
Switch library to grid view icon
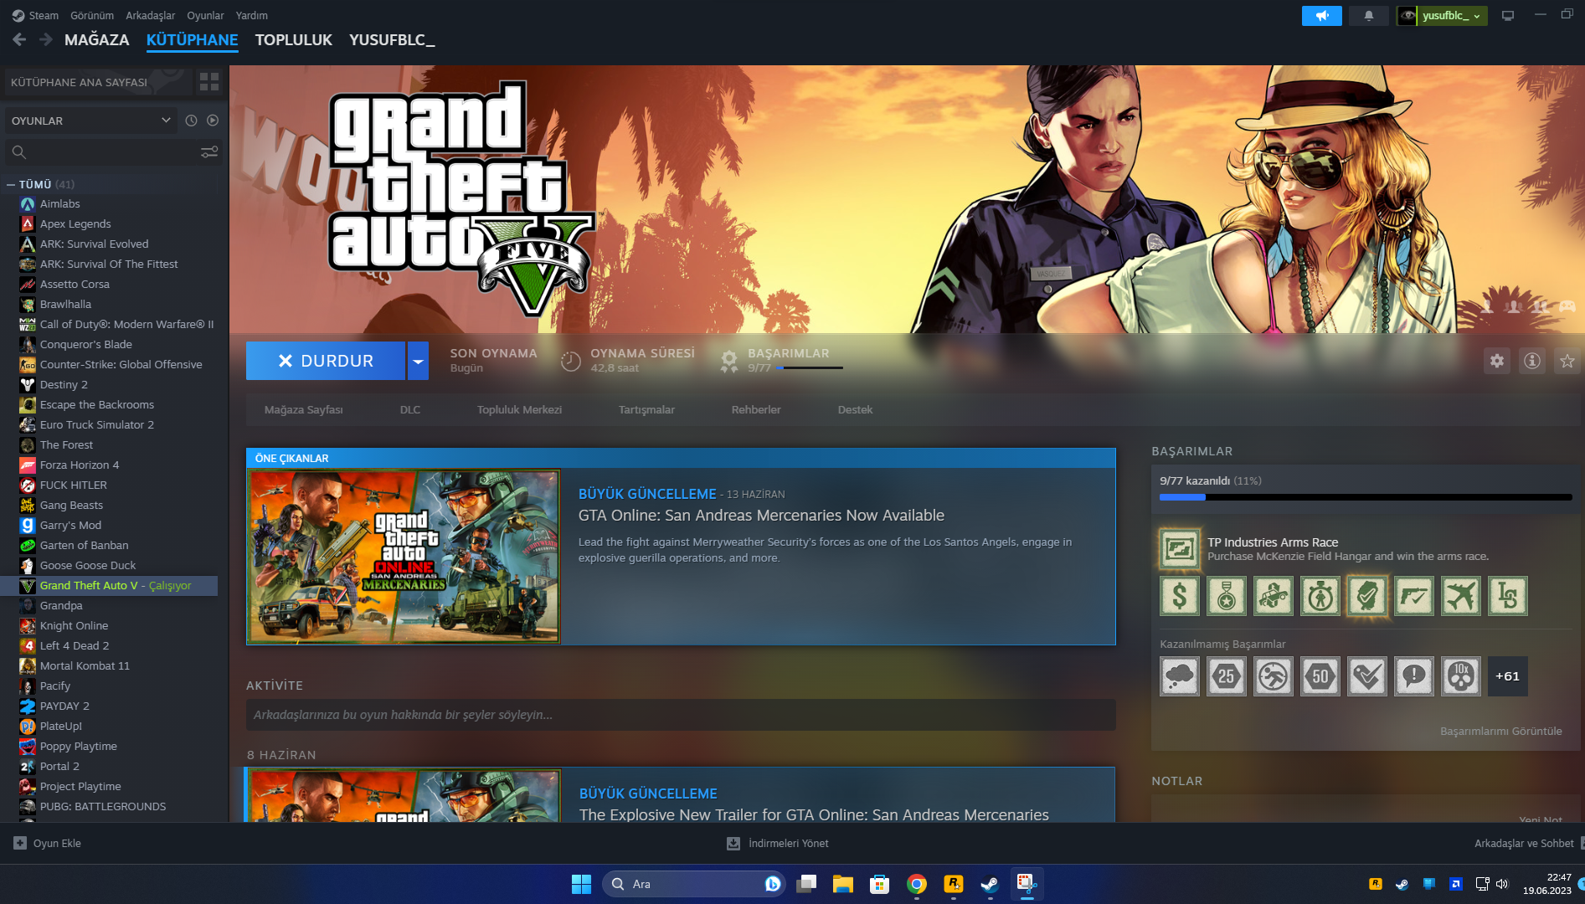pos(209,82)
